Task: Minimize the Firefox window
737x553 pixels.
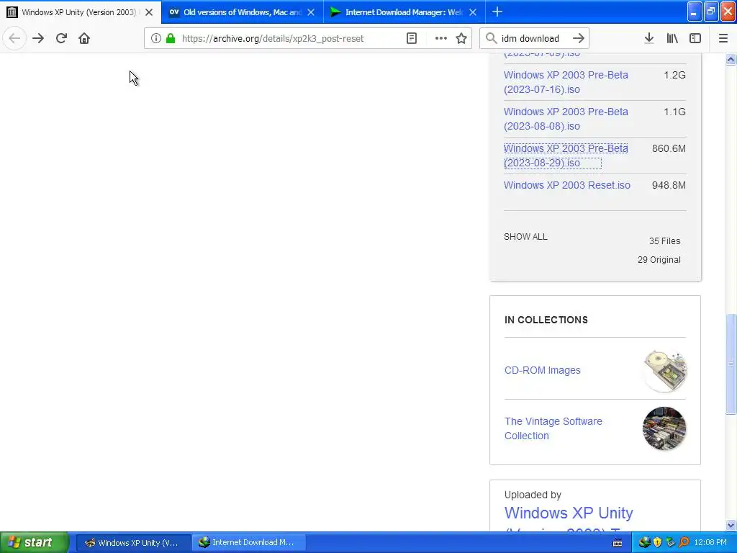Action: [x=695, y=12]
